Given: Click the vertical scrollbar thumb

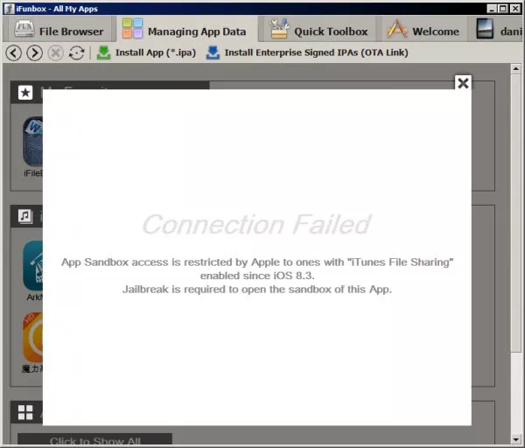Looking at the screenshot, I should (516, 213).
